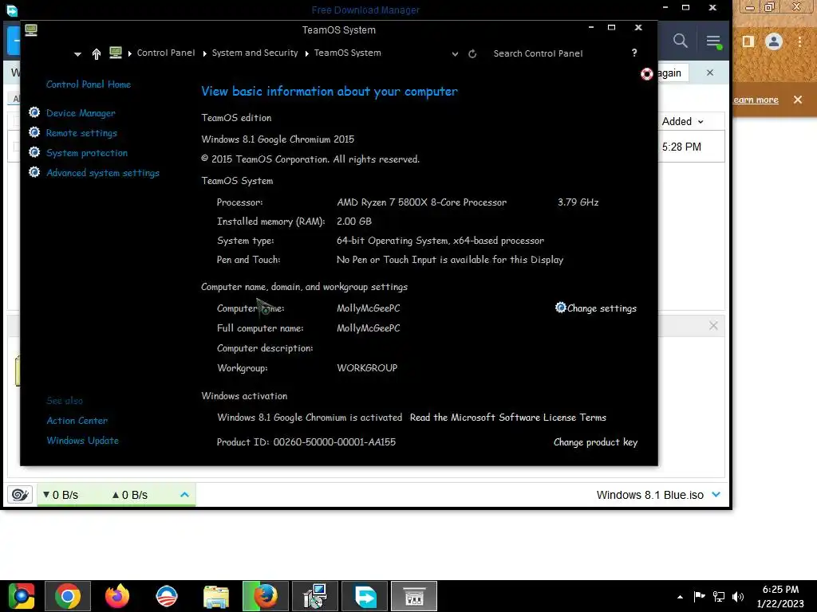Viewport: 817px width, 612px height.
Task: Dismiss the 'again' notification bar
Action: click(709, 73)
